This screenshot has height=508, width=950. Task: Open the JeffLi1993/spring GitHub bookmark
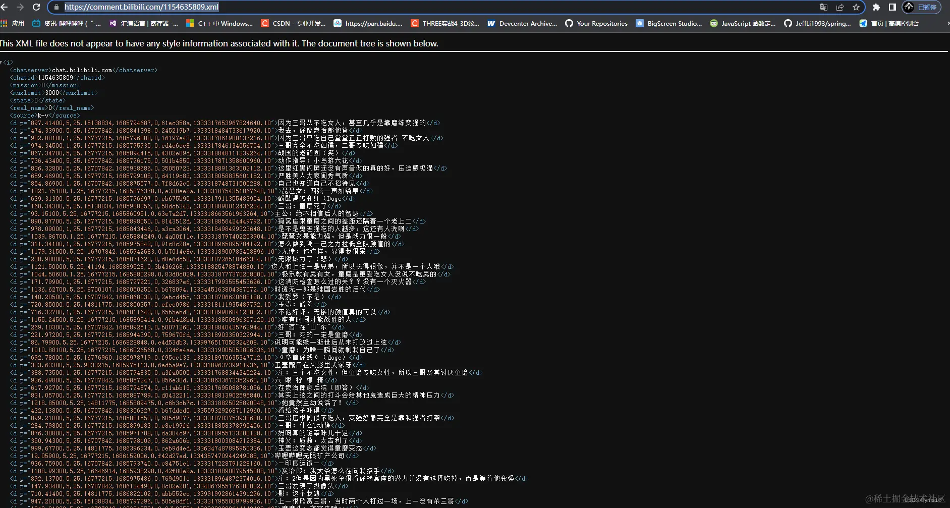(x=818, y=23)
